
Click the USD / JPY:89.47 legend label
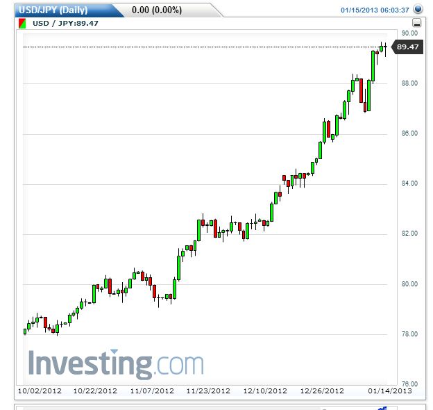65,23
